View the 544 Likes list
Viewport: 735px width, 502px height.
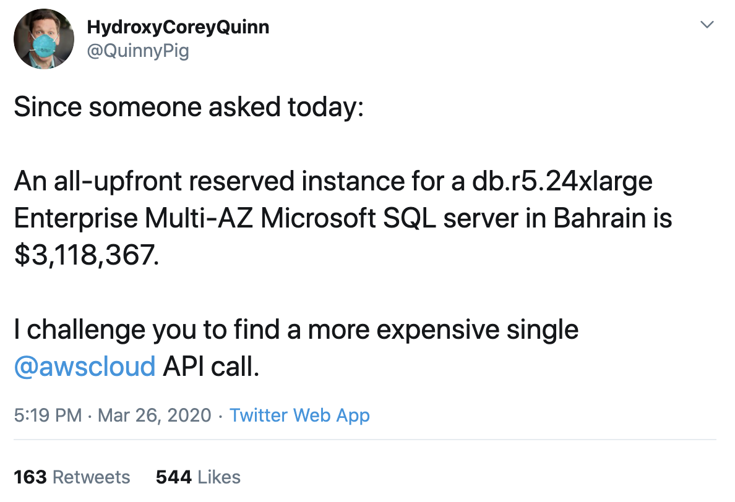point(198,477)
